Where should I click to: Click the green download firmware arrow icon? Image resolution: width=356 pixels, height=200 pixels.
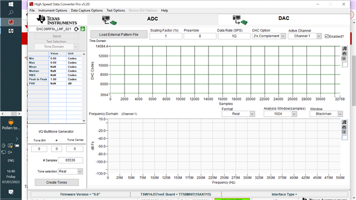pyautogui.click(x=83, y=29)
